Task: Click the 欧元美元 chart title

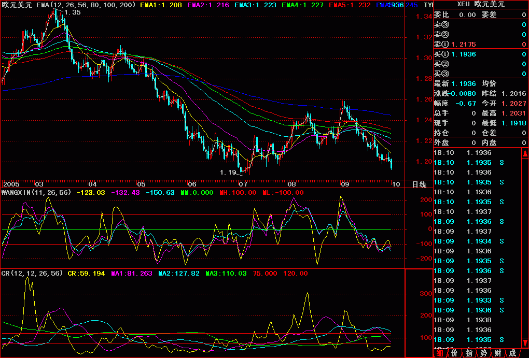Action: point(18,5)
